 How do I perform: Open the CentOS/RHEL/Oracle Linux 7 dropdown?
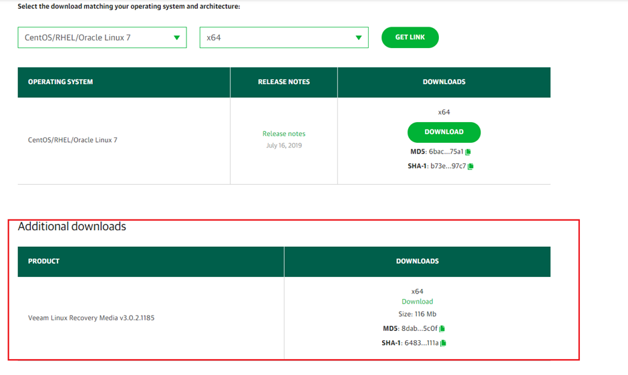tap(102, 37)
